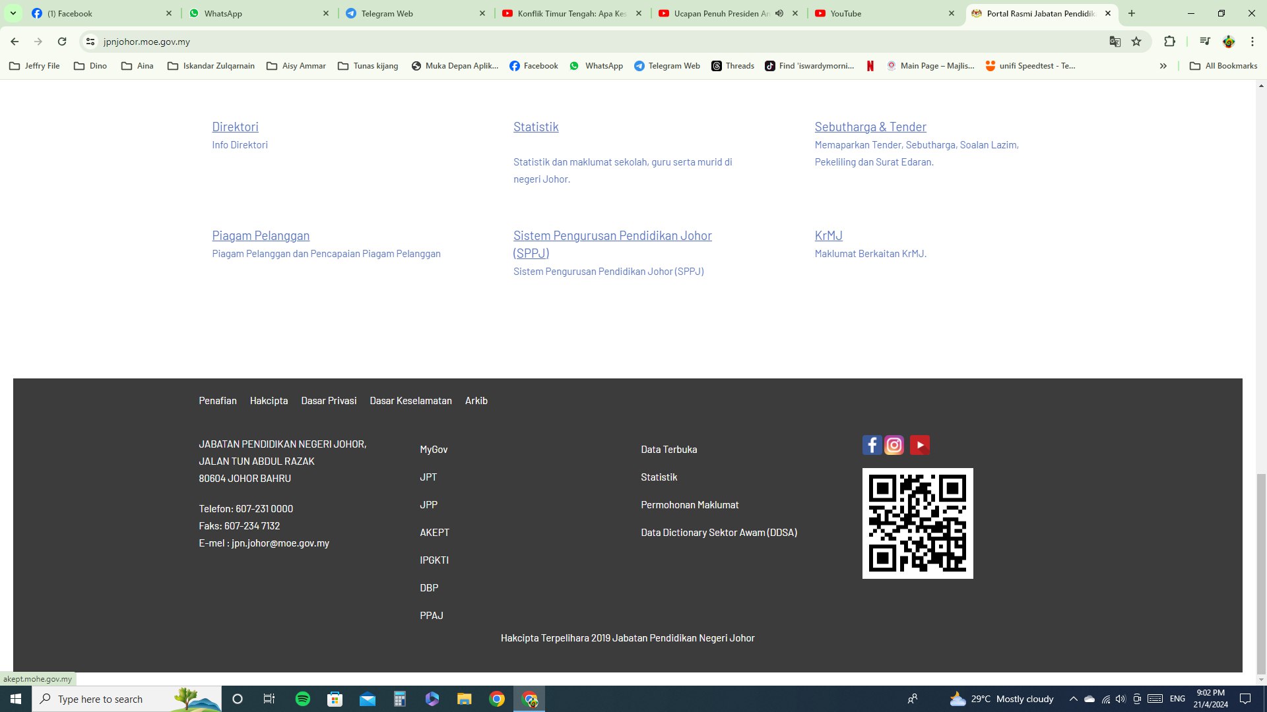Click the Google Translate icon in address bar

[1115, 42]
